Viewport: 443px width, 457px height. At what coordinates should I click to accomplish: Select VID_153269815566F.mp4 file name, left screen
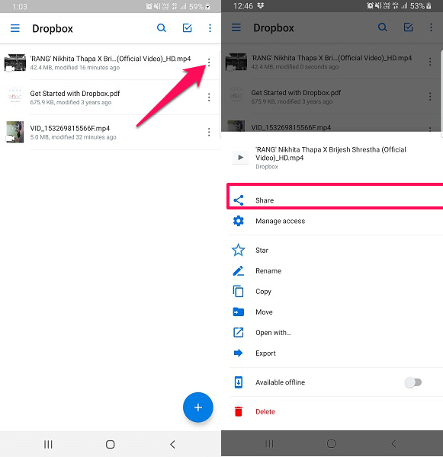pyautogui.click(x=70, y=129)
